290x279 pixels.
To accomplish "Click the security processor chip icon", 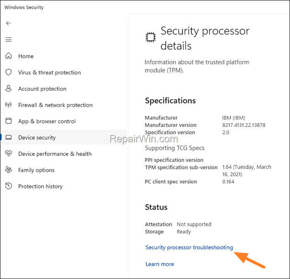I will [x=151, y=37].
